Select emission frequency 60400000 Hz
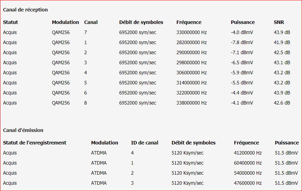 pyautogui.click(x=248, y=163)
